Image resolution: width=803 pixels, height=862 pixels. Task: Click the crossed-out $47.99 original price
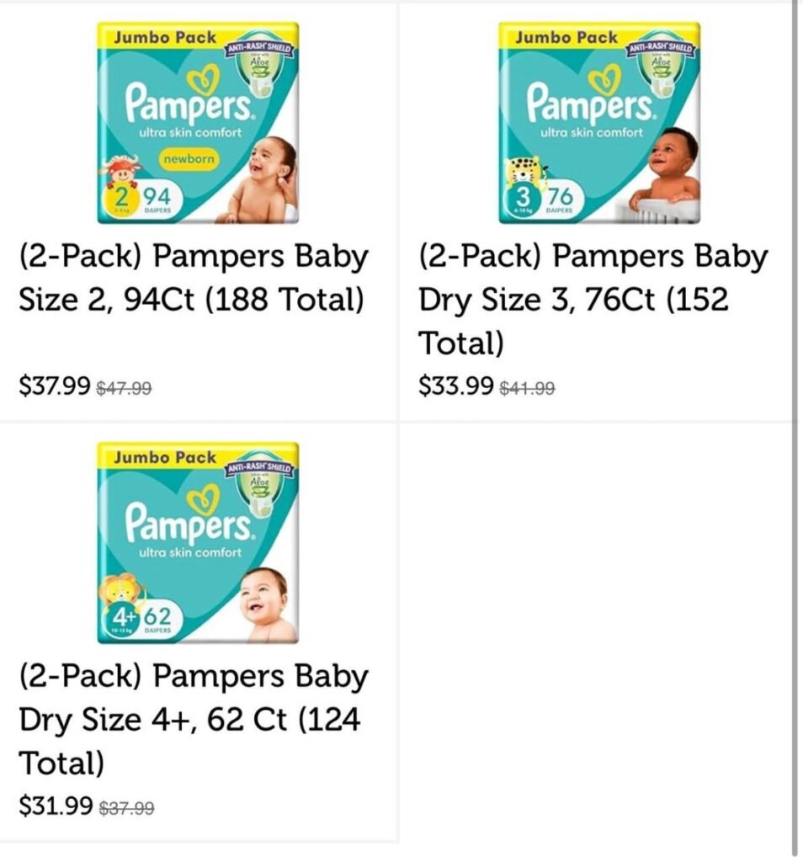coord(125,388)
